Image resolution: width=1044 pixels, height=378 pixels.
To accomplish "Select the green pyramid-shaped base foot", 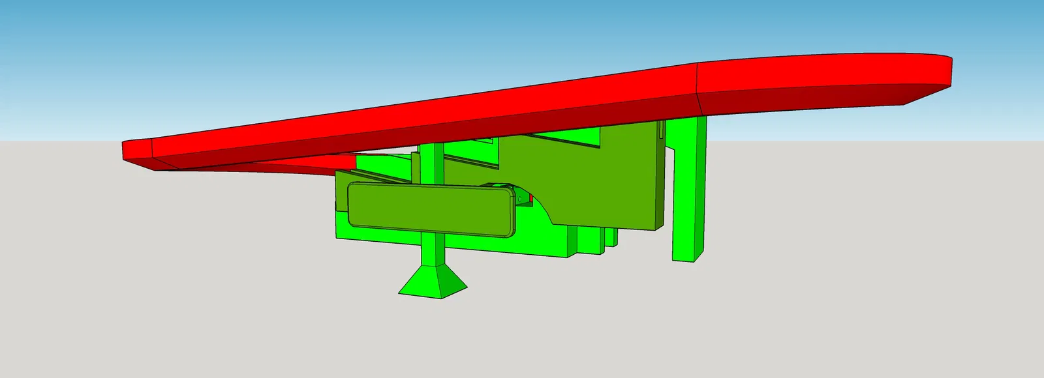I will coord(433,280).
